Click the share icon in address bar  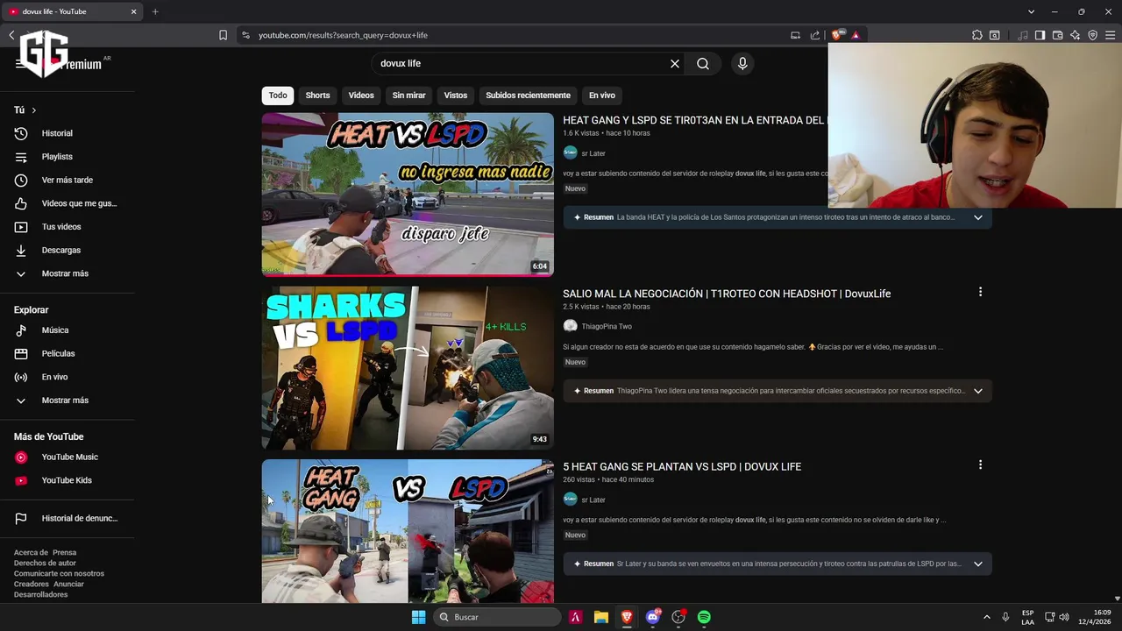815,35
